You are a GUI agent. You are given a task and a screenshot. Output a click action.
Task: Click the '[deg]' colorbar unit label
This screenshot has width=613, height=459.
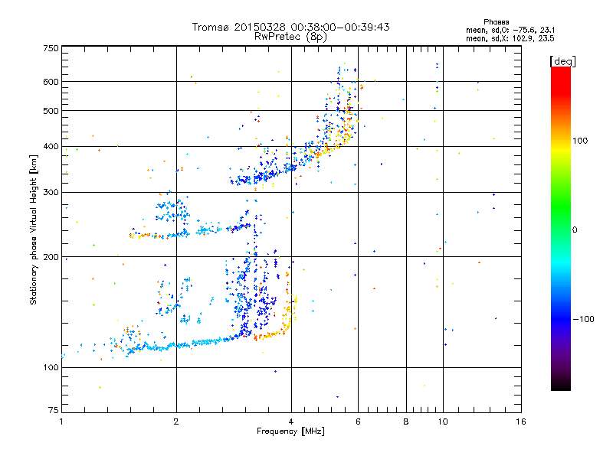(562, 61)
